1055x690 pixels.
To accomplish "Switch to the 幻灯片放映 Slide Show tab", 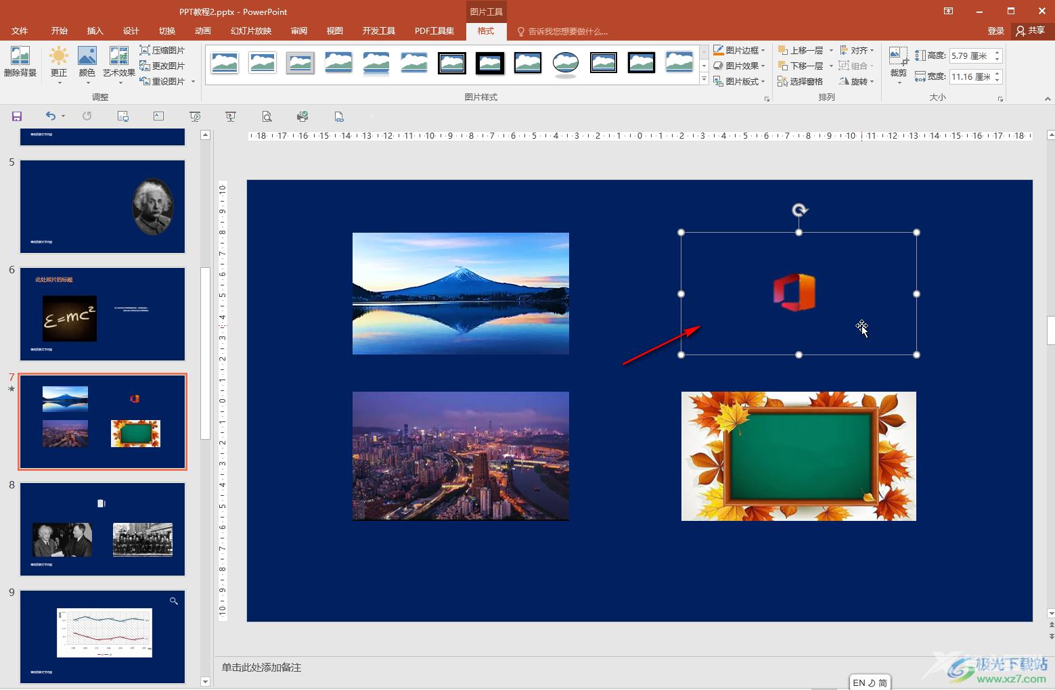I will pyautogui.click(x=251, y=31).
